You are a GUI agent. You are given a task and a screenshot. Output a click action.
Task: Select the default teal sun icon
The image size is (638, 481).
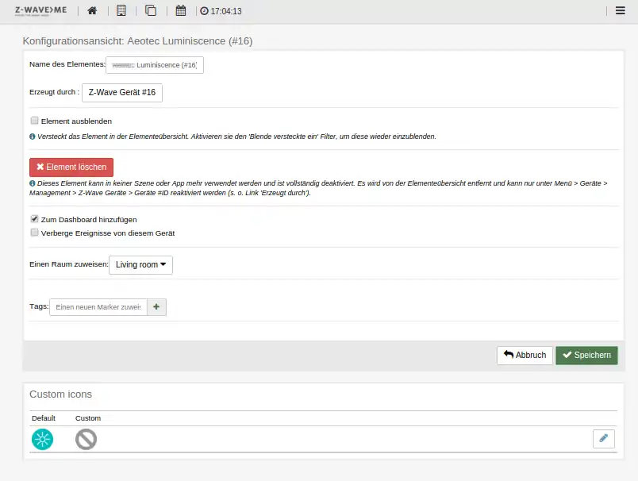click(x=42, y=439)
